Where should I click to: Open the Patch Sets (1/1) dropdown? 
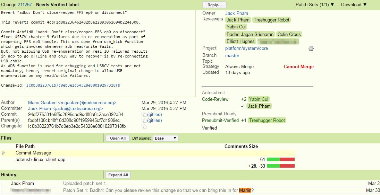[315, 5]
